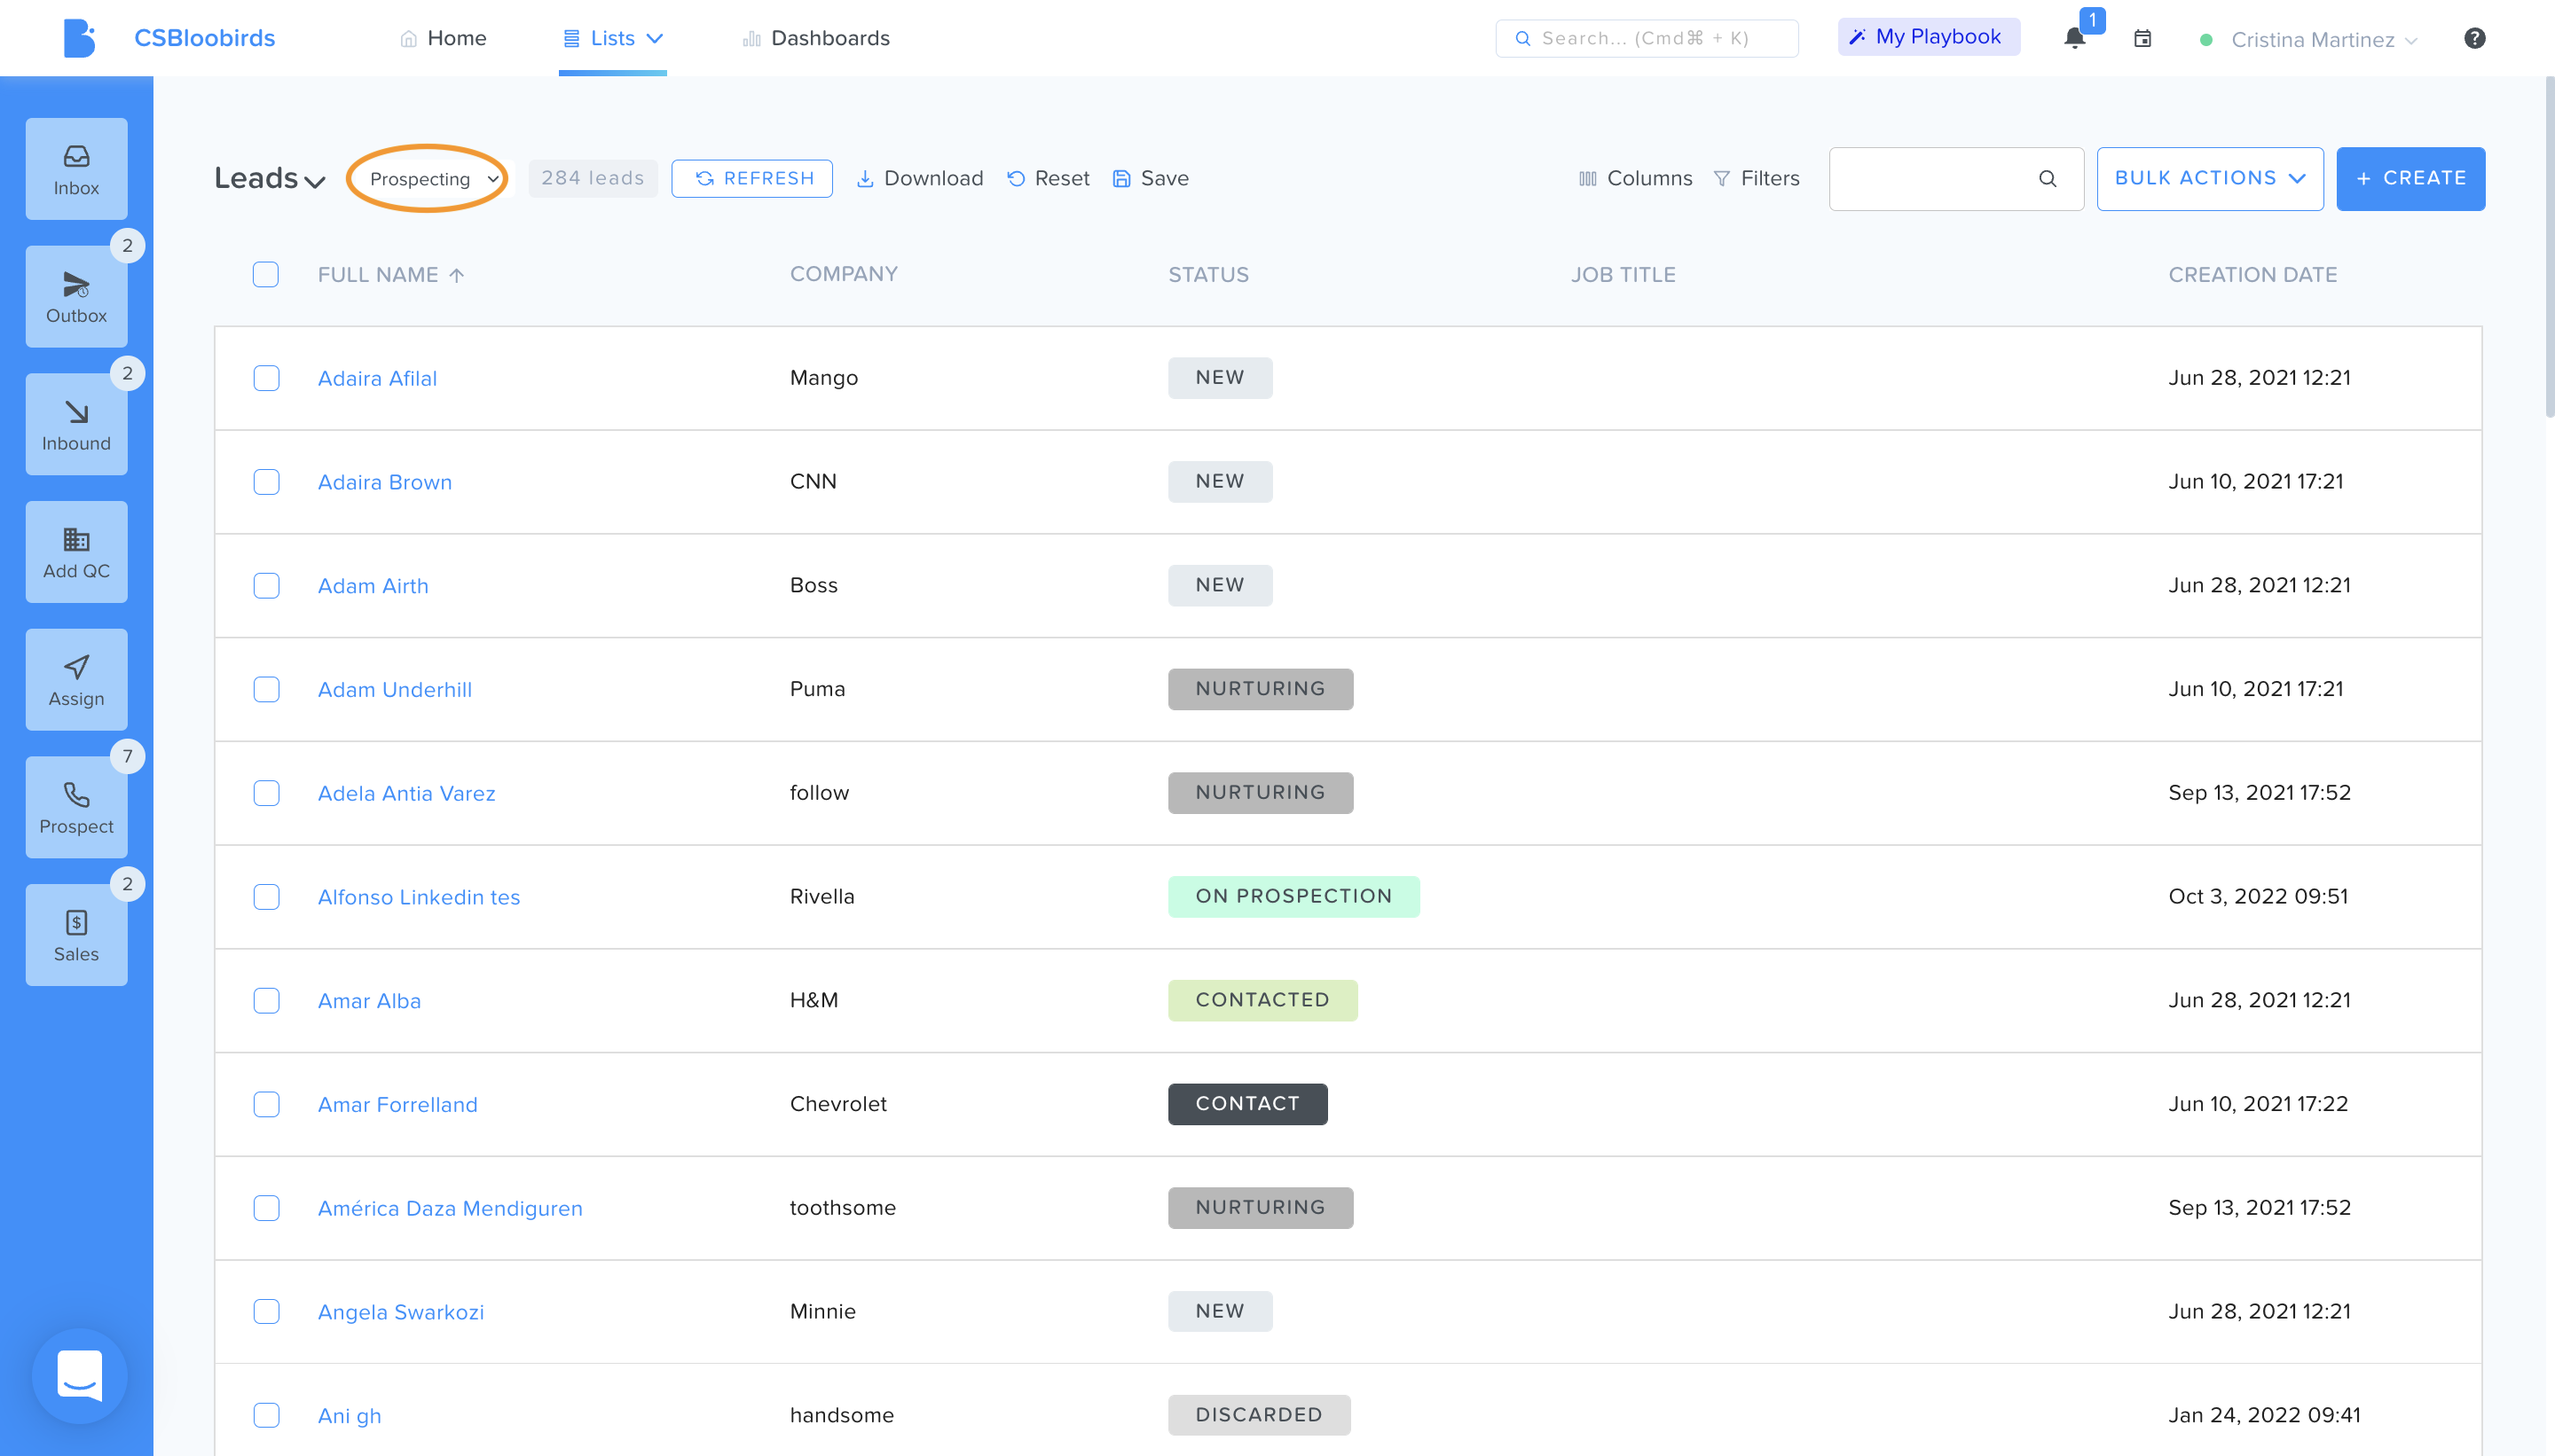The image size is (2555, 1456).
Task: Open the Filters panel
Action: pos(1757,179)
